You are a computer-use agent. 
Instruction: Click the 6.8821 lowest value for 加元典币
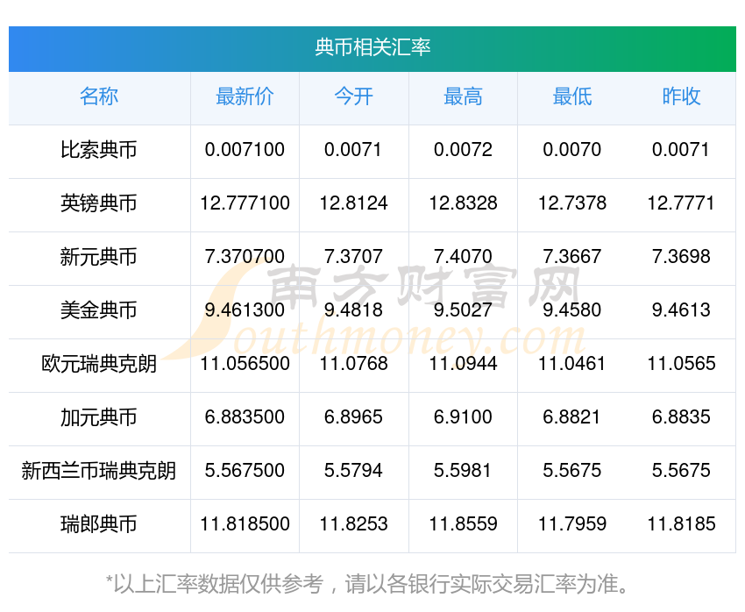572,417
